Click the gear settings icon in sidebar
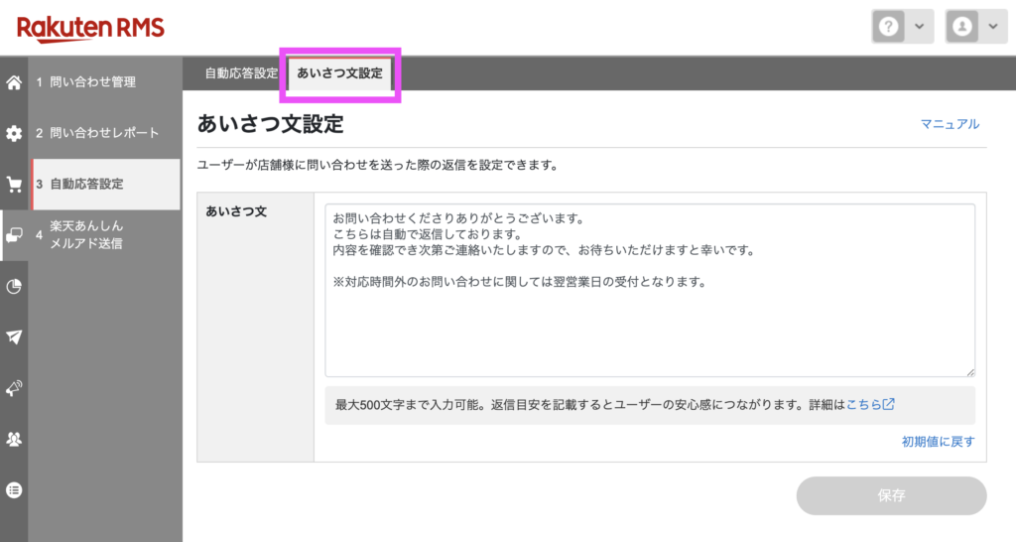 coord(14,134)
